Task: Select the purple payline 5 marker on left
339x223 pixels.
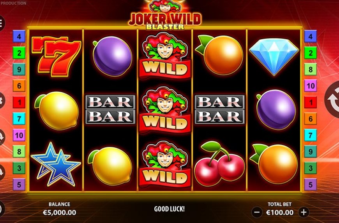Action: (19, 185)
